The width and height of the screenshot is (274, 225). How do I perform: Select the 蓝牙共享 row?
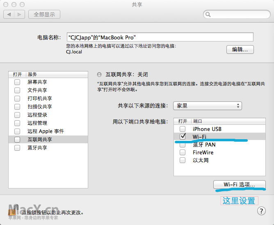(48, 148)
